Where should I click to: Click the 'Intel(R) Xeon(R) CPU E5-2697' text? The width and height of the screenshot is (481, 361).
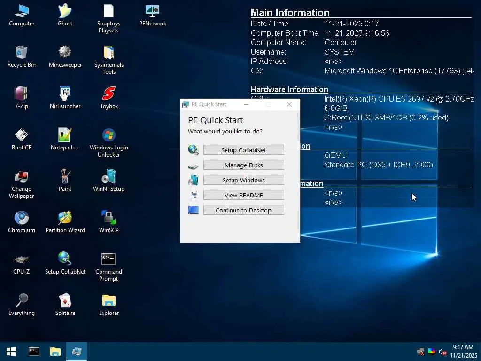click(399, 99)
